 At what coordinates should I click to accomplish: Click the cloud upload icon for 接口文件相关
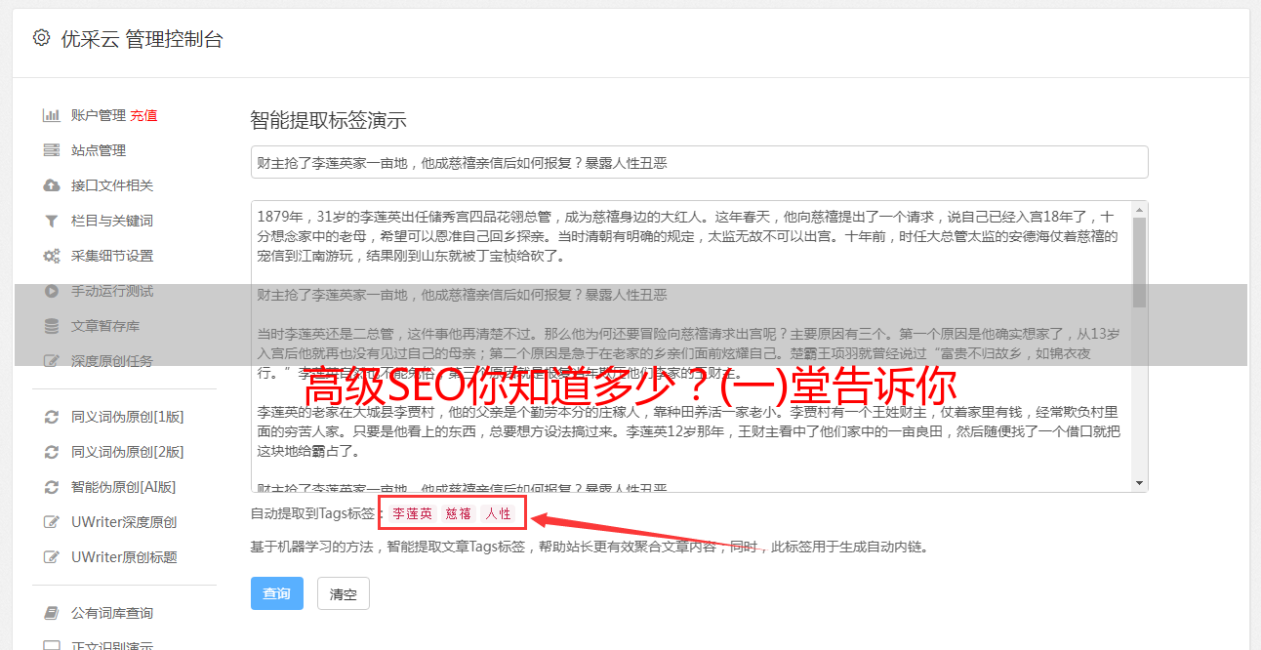point(52,185)
